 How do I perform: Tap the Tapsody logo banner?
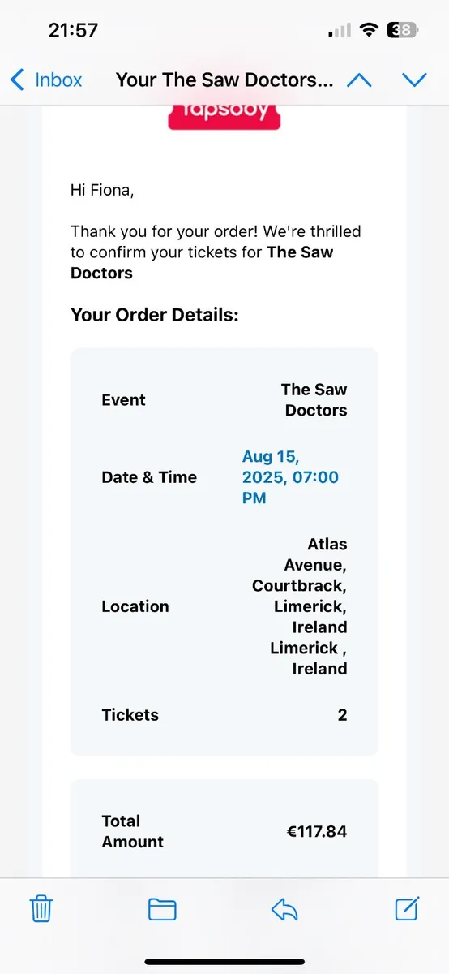pyautogui.click(x=224, y=114)
